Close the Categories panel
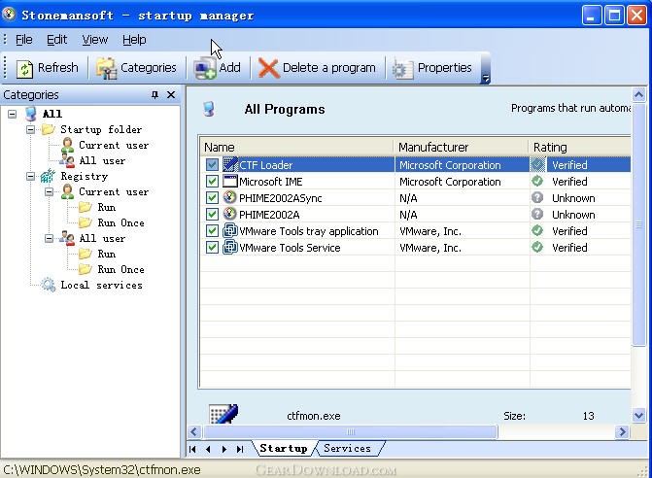652x478 pixels. pyautogui.click(x=171, y=95)
